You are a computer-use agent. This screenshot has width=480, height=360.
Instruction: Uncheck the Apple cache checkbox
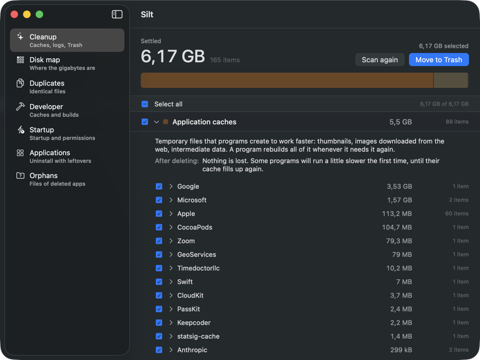click(x=159, y=214)
